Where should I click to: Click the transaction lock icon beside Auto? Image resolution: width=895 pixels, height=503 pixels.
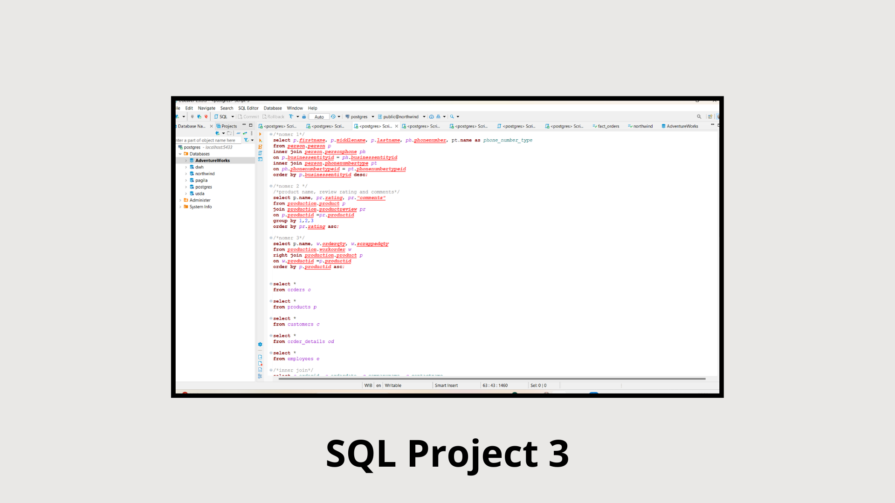pos(304,117)
